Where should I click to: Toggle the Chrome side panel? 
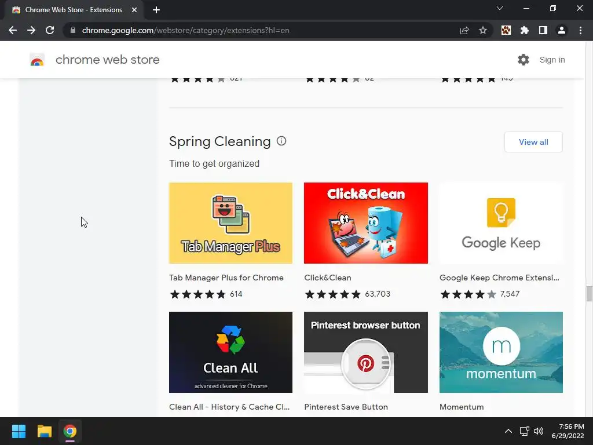pyautogui.click(x=543, y=30)
